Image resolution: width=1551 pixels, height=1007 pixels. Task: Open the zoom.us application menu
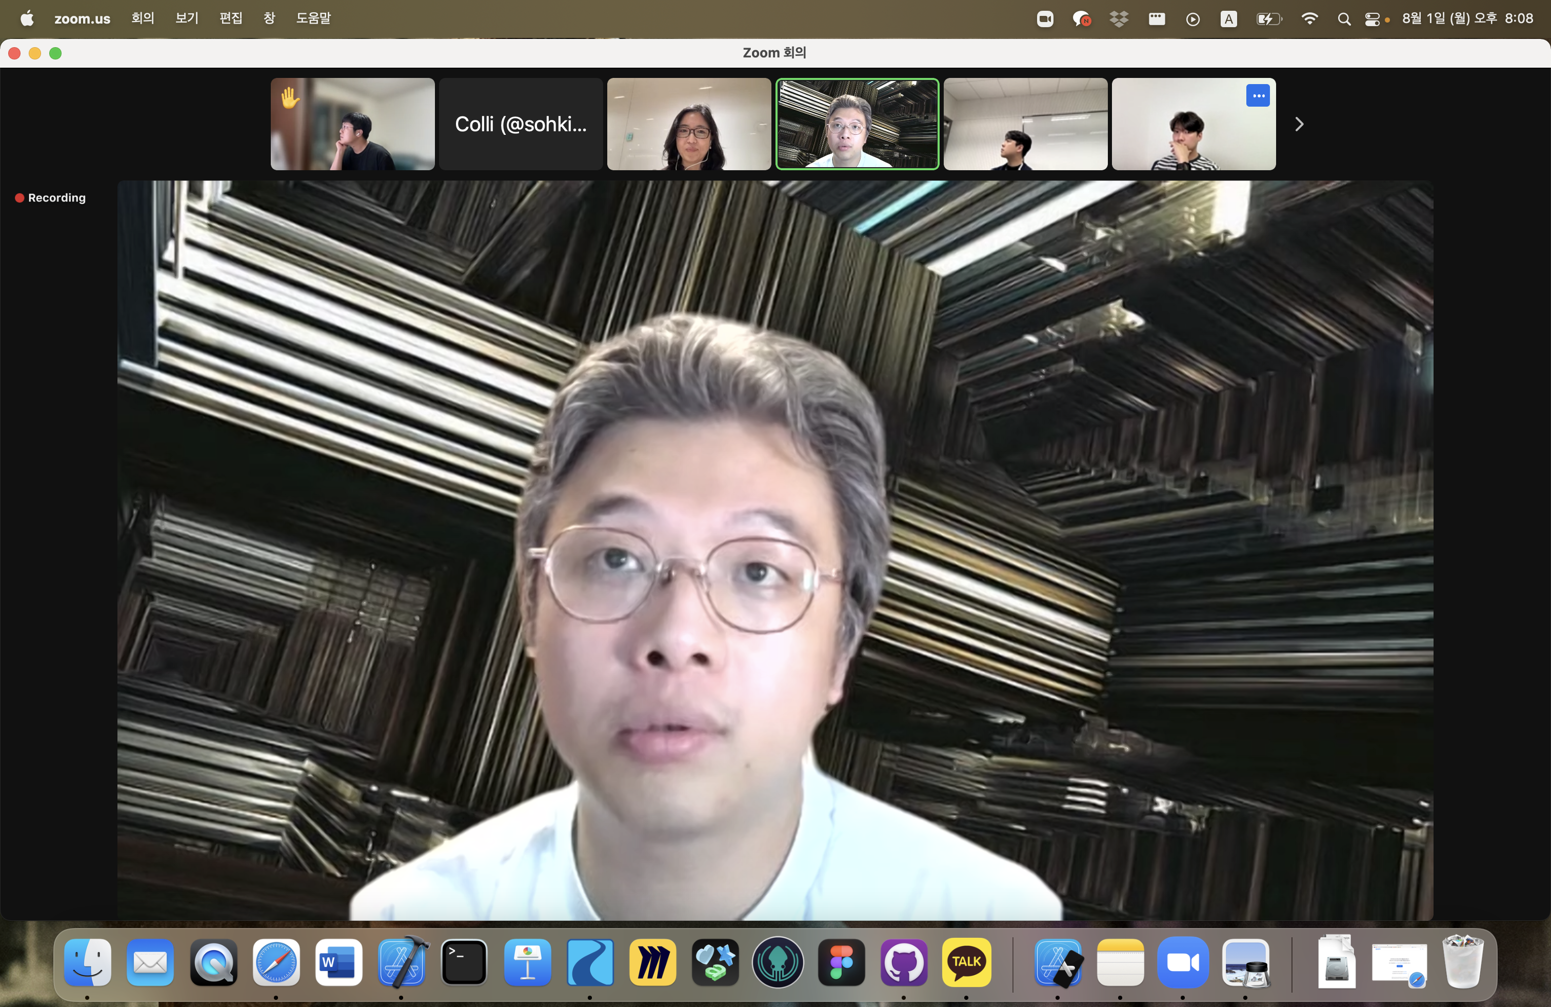click(x=82, y=18)
